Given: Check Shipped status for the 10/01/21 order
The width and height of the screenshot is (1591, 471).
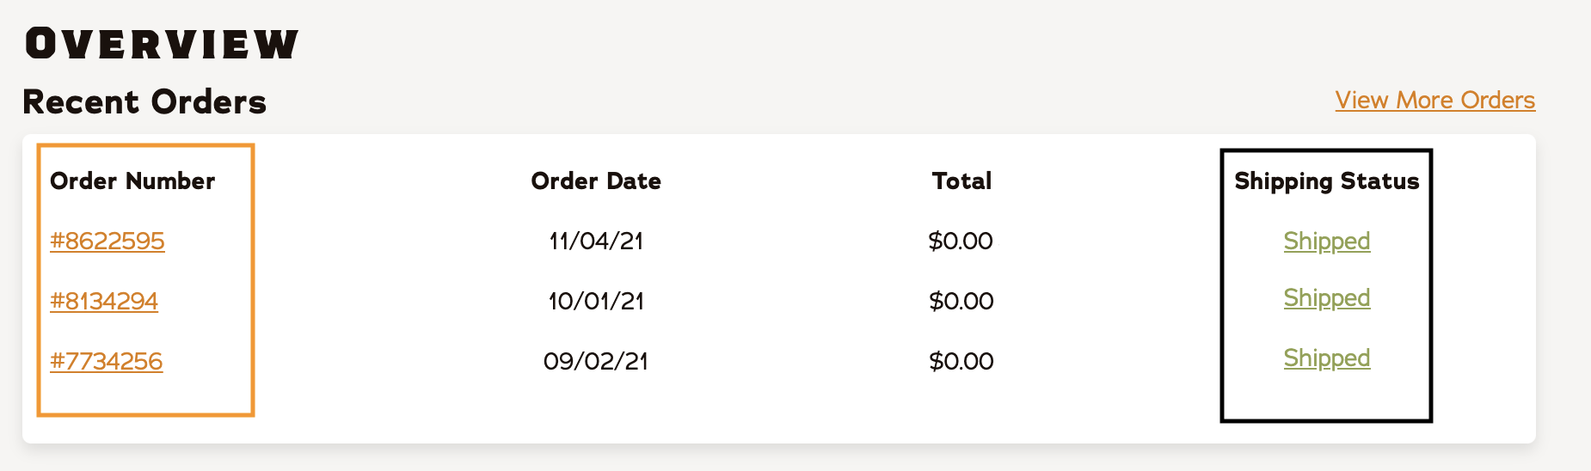Looking at the screenshot, I should (1326, 298).
